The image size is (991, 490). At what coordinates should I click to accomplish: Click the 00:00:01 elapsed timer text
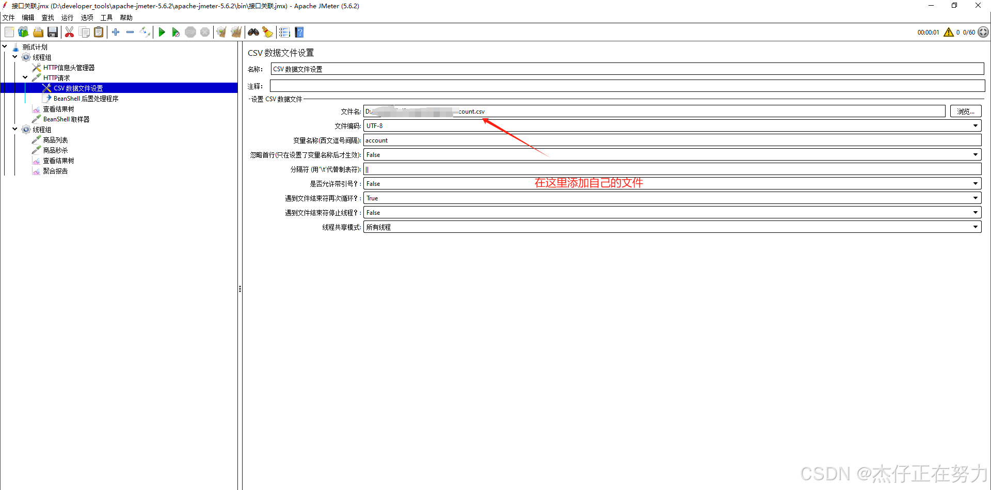coord(928,33)
